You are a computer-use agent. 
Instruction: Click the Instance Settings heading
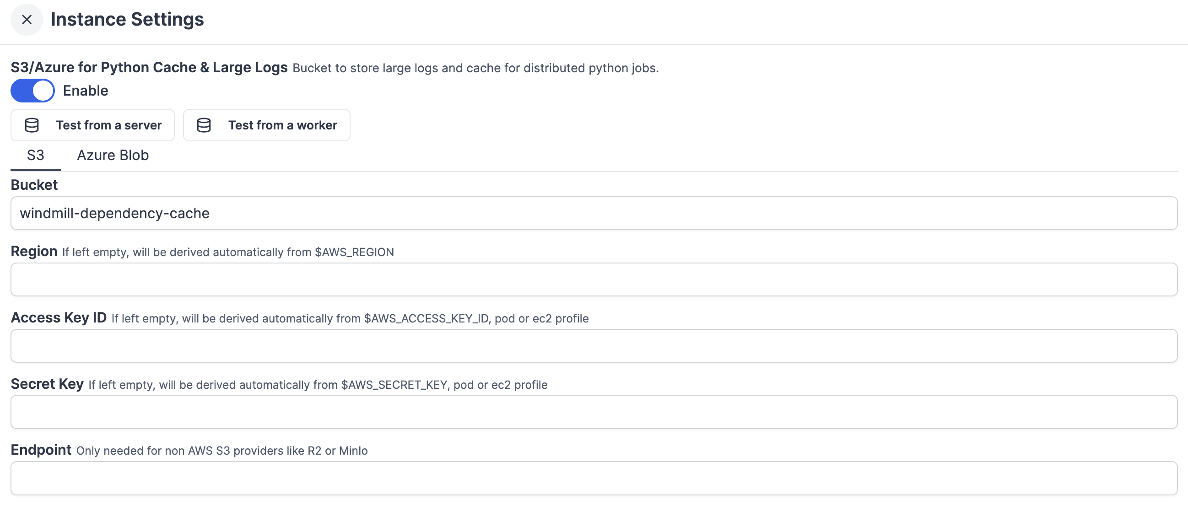point(127,19)
